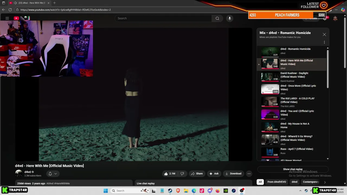Click the #HereWithMe hashtag link
Screen dimensions: 347x195
point(62,183)
